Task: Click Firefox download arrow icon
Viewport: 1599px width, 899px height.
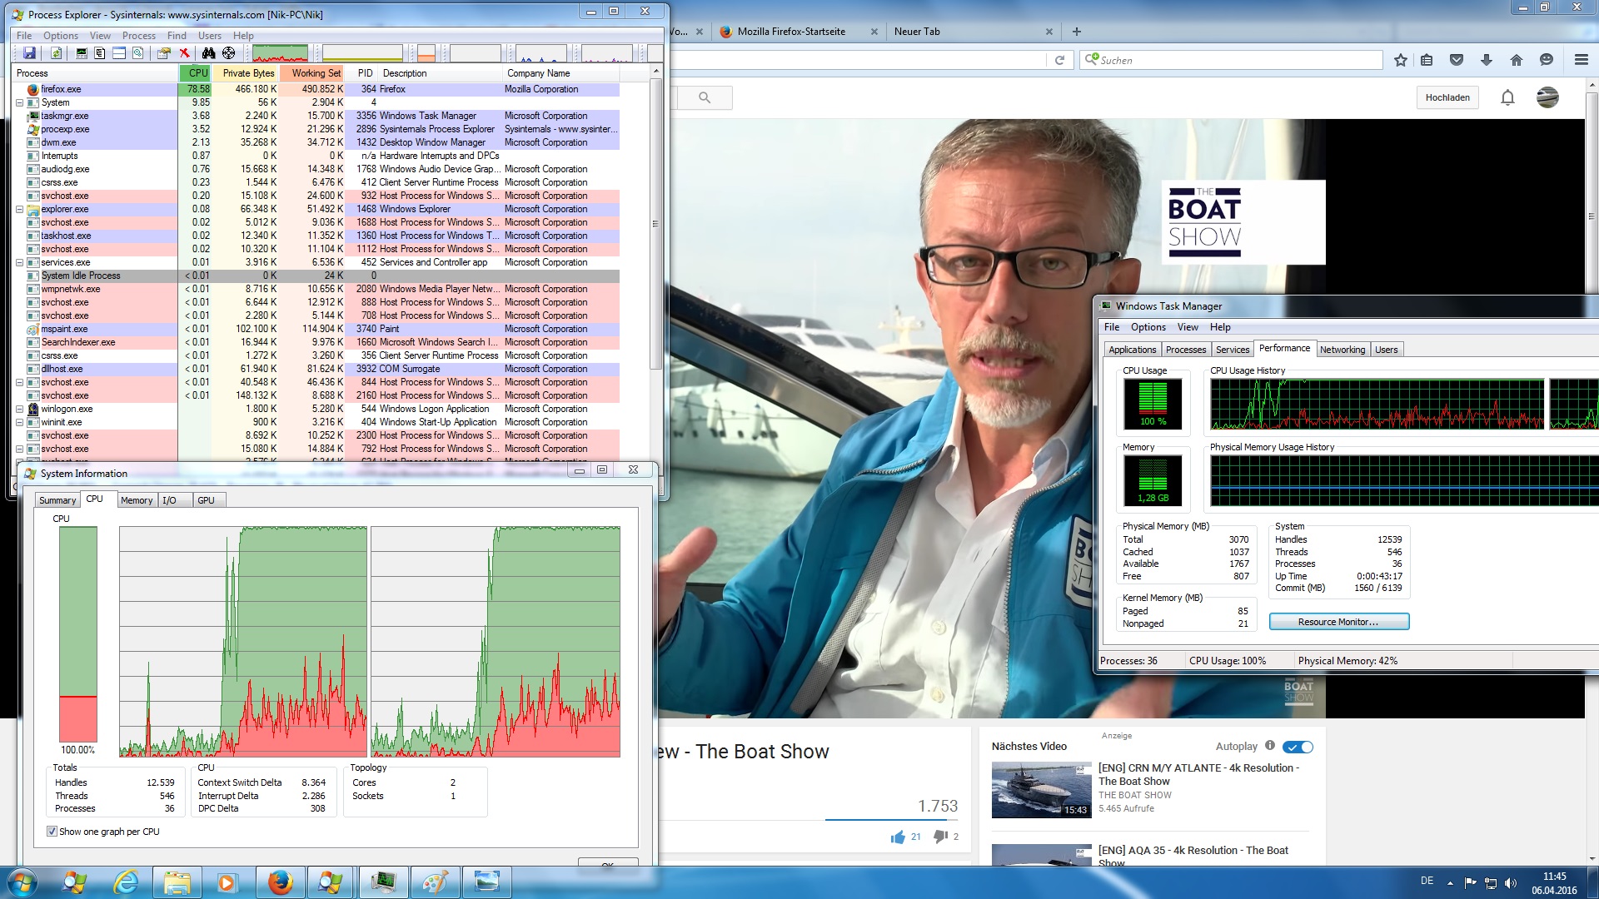Action: click(x=1487, y=60)
